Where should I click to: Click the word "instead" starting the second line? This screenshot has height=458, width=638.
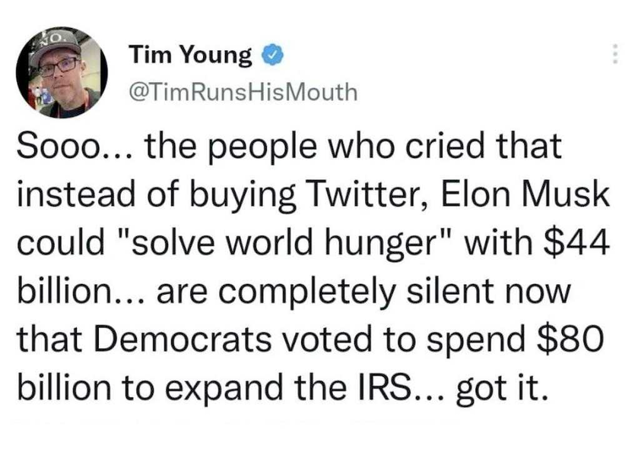(76, 194)
